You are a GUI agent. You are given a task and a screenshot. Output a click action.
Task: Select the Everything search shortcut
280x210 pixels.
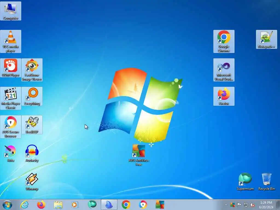32,96
